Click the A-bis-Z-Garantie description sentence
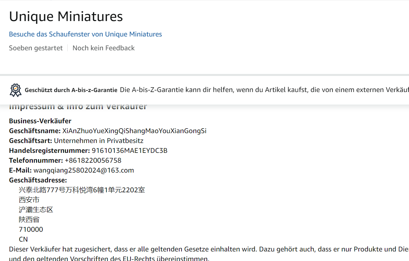 click(x=263, y=90)
